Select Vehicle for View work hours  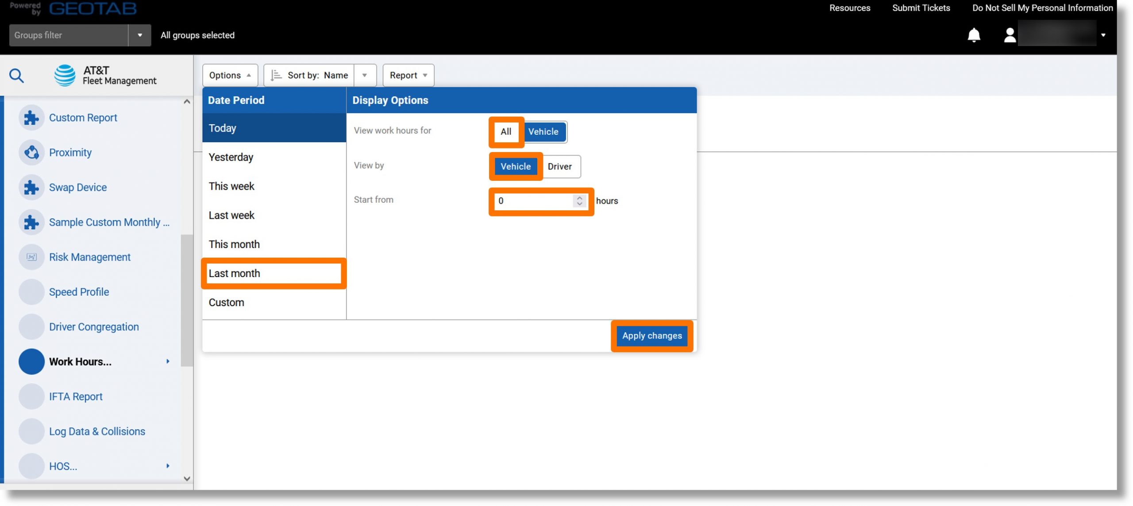click(x=543, y=131)
